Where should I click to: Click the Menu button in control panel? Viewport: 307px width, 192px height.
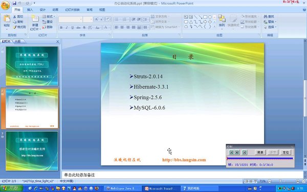click(x=260, y=152)
